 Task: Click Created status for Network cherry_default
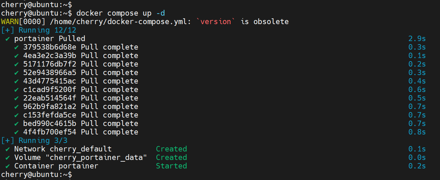click(171, 149)
